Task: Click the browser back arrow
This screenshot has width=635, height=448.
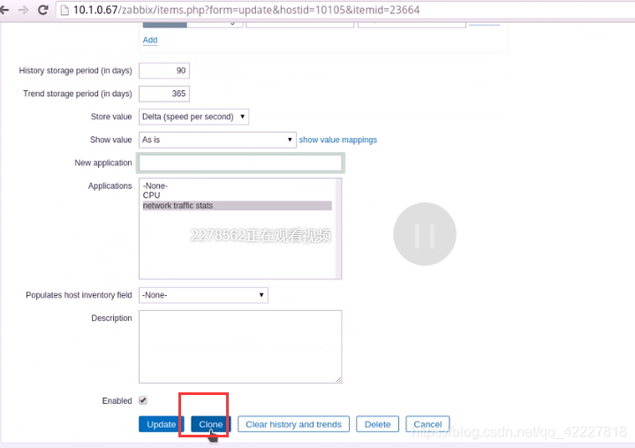Action: click(x=4, y=10)
